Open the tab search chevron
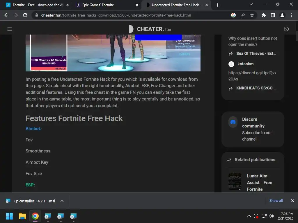The width and height of the screenshot is (298, 223). (x=251, y=4)
